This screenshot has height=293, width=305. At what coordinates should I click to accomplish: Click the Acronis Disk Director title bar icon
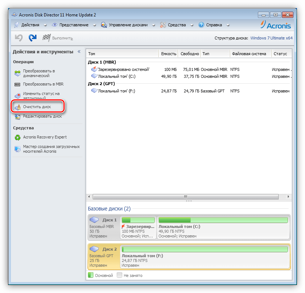15,15
